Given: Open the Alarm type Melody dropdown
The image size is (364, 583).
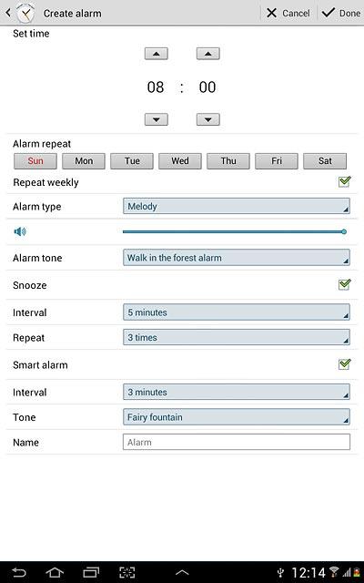Looking at the screenshot, I should 237,207.
